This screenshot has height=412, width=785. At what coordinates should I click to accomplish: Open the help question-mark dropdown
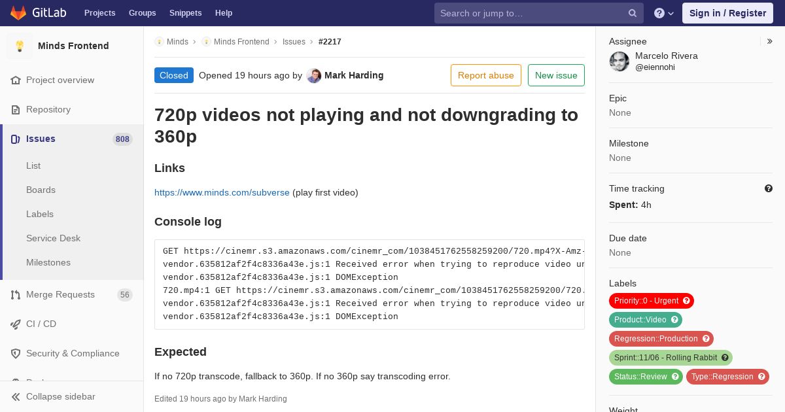point(663,13)
